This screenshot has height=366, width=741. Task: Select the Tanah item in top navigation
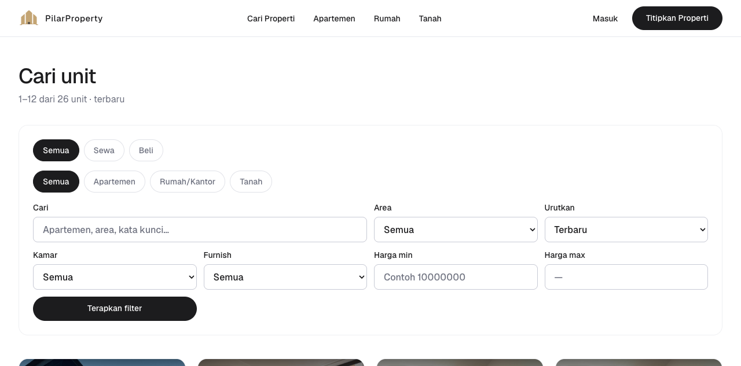(430, 19)
